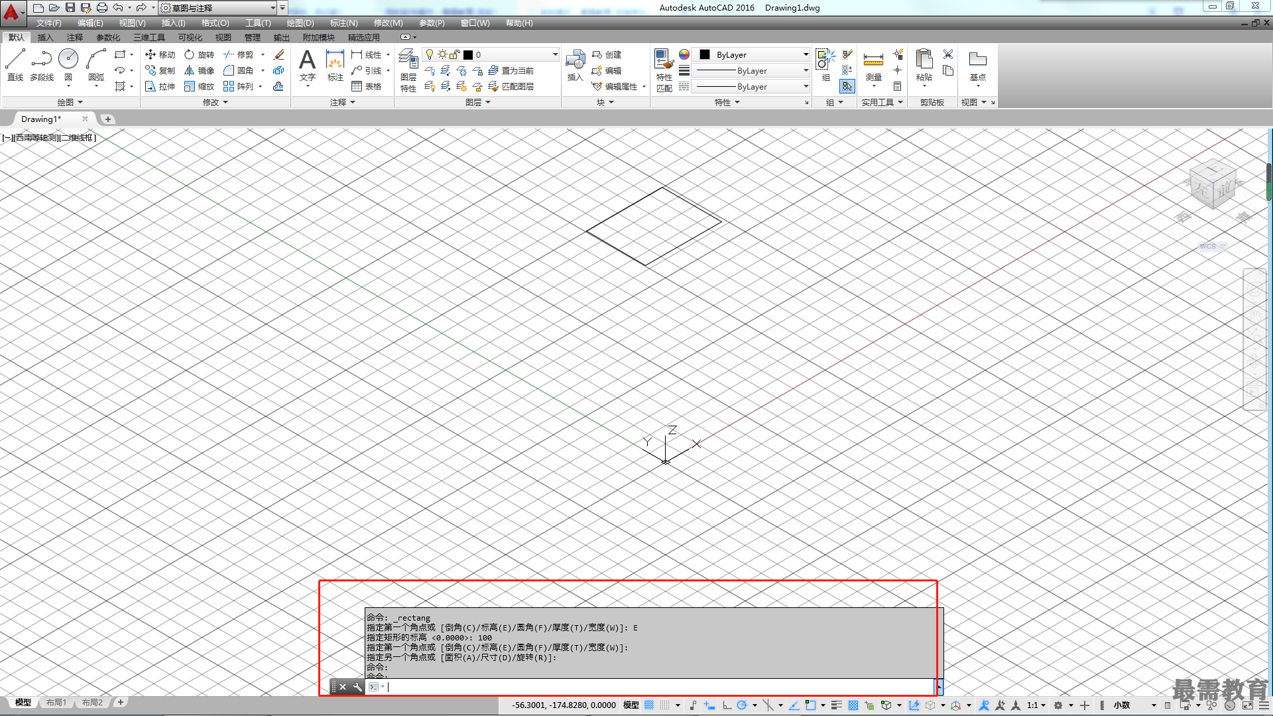Click the 拉伸 (Stretch) tool
The image size is (1273, 716).
pyautogui.click(x=160, y=86)
